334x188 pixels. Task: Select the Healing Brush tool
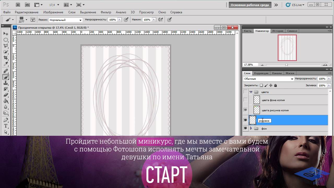coord(6,71)
